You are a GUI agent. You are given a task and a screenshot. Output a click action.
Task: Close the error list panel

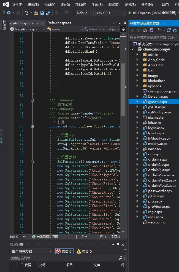click(x=123, y=245)
